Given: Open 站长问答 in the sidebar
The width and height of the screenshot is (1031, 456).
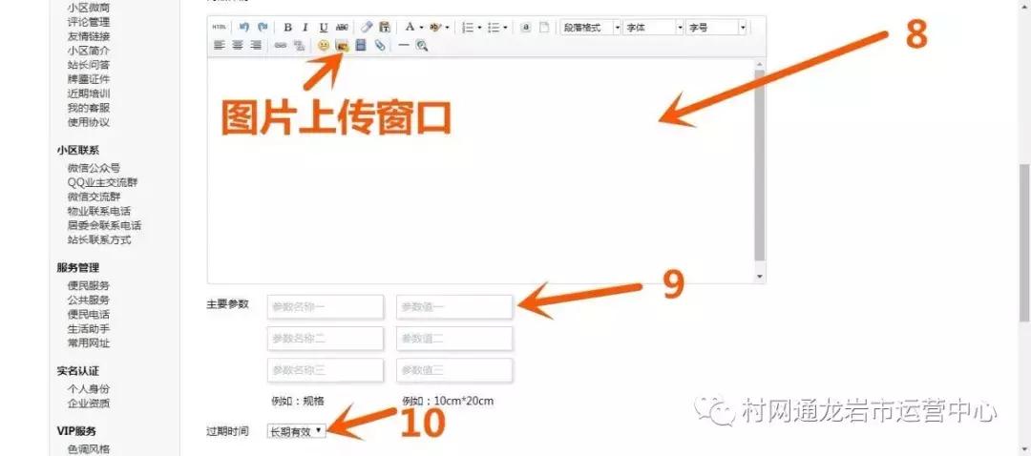Looking at the screenshot, I should [x=89, y=65].
